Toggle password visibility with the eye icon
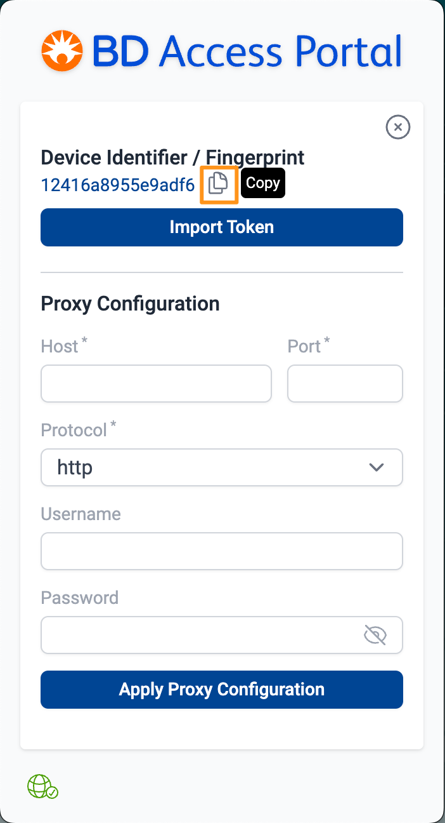Screen dimensions: 445x823 click(x=375, y=634)
